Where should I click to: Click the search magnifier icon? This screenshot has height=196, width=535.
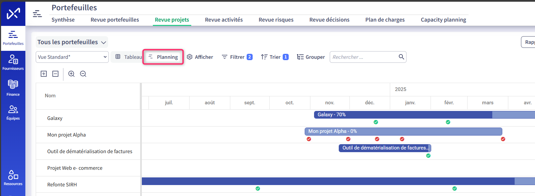click(401, 57)
